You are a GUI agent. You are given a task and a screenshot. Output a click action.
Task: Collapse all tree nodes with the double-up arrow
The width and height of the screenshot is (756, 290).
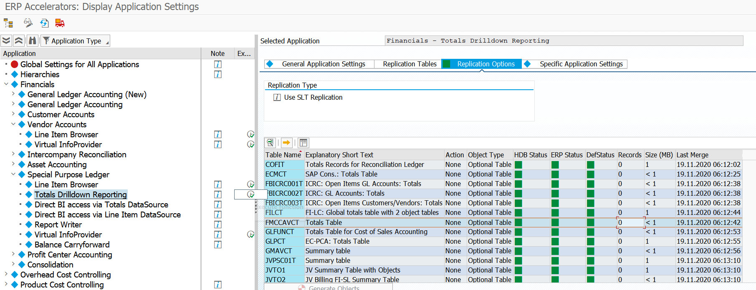coord(19,40)
